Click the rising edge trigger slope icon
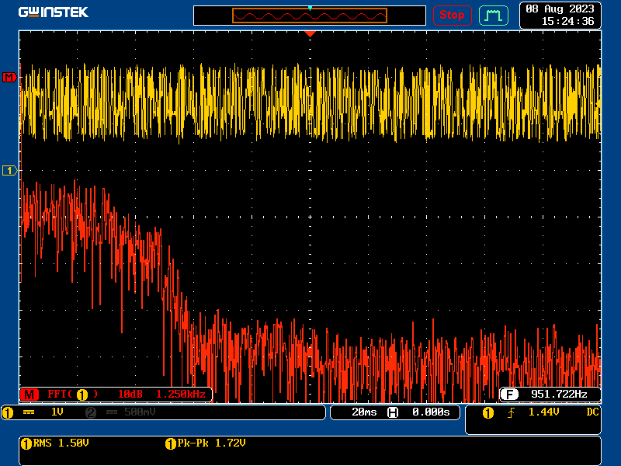Screen dimensions: 621x466 (x=512, y=413)
